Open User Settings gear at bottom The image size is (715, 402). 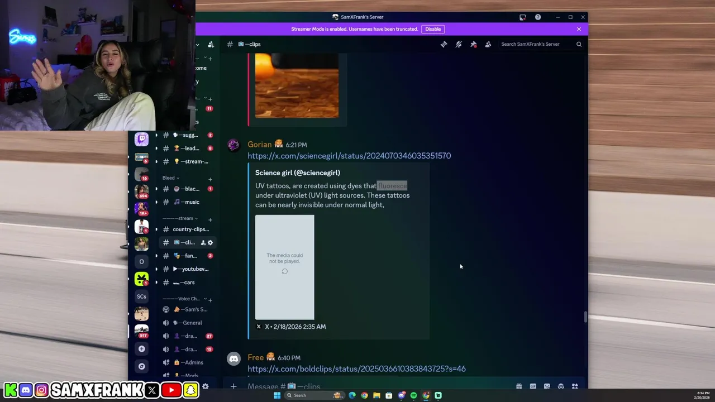[x=205, y=386]
